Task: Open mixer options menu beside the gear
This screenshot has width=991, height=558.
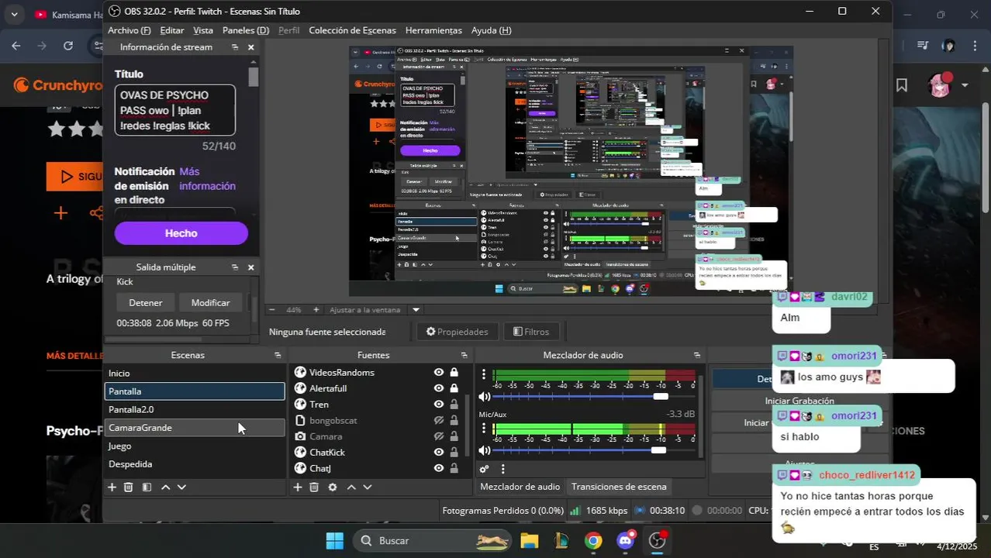Action: point(502,469)
